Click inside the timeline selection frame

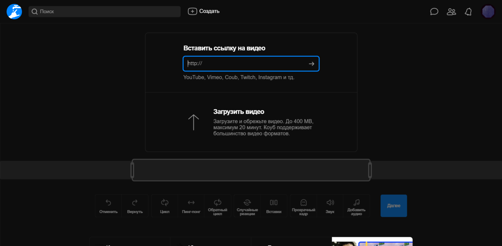click(x=251, y=170)
